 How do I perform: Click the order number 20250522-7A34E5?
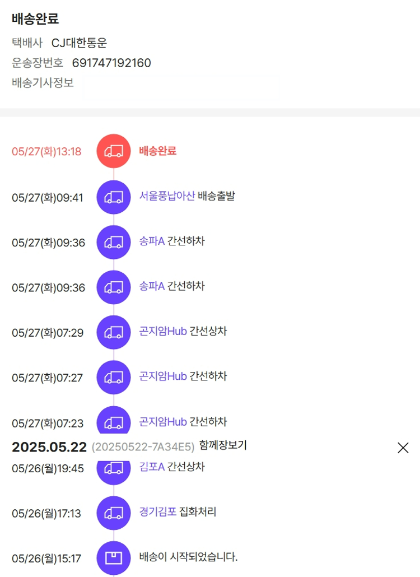point(143,447)
